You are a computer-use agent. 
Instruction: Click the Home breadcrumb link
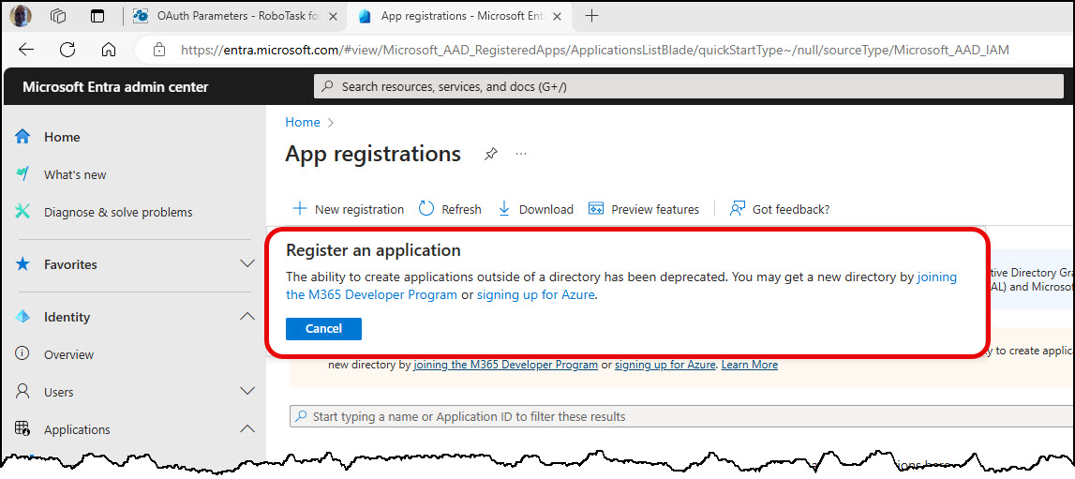[302, 122]
